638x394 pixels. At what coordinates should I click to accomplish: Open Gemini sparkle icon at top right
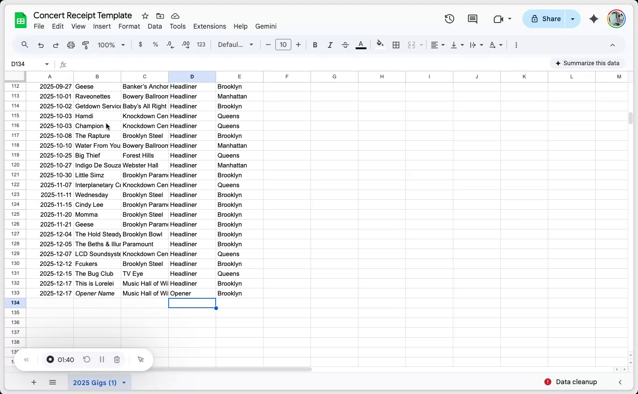click(594, 19)
